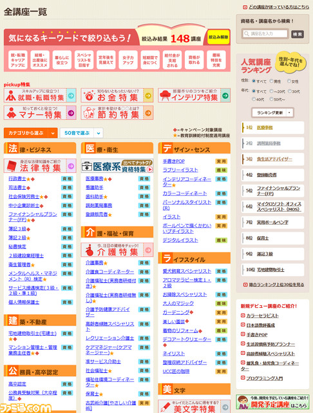The image size is (313, 413).
Task: Filter by 資格が取れる keyword
Action: coord(194,60)
